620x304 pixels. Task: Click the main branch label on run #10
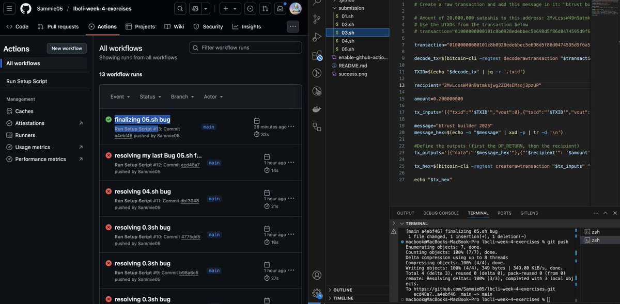[214, 235]
